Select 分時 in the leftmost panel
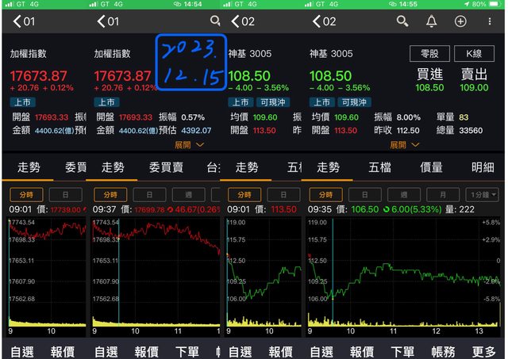This screenshot has width=508, height=359. 25,194
